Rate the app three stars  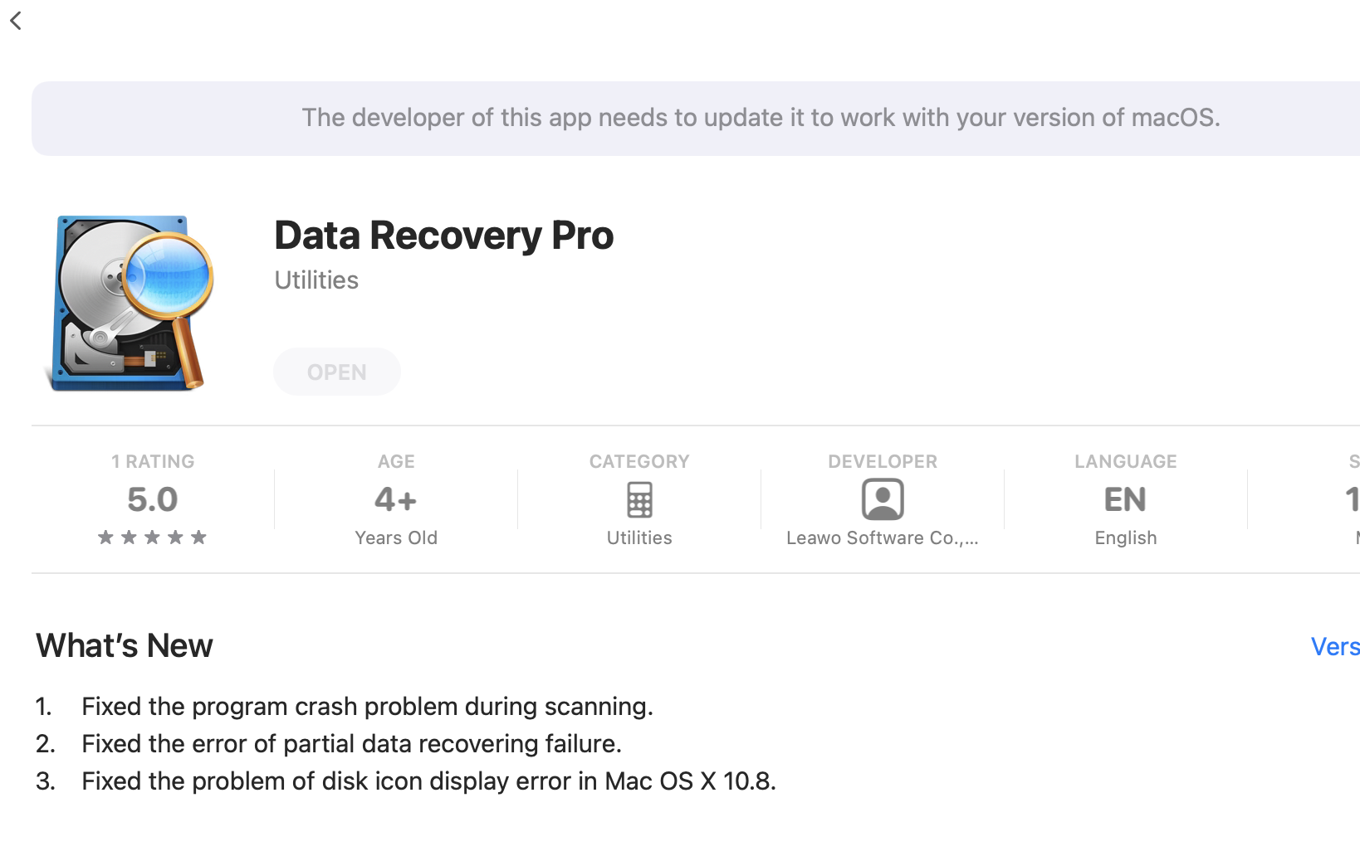[x=152, y=537]
